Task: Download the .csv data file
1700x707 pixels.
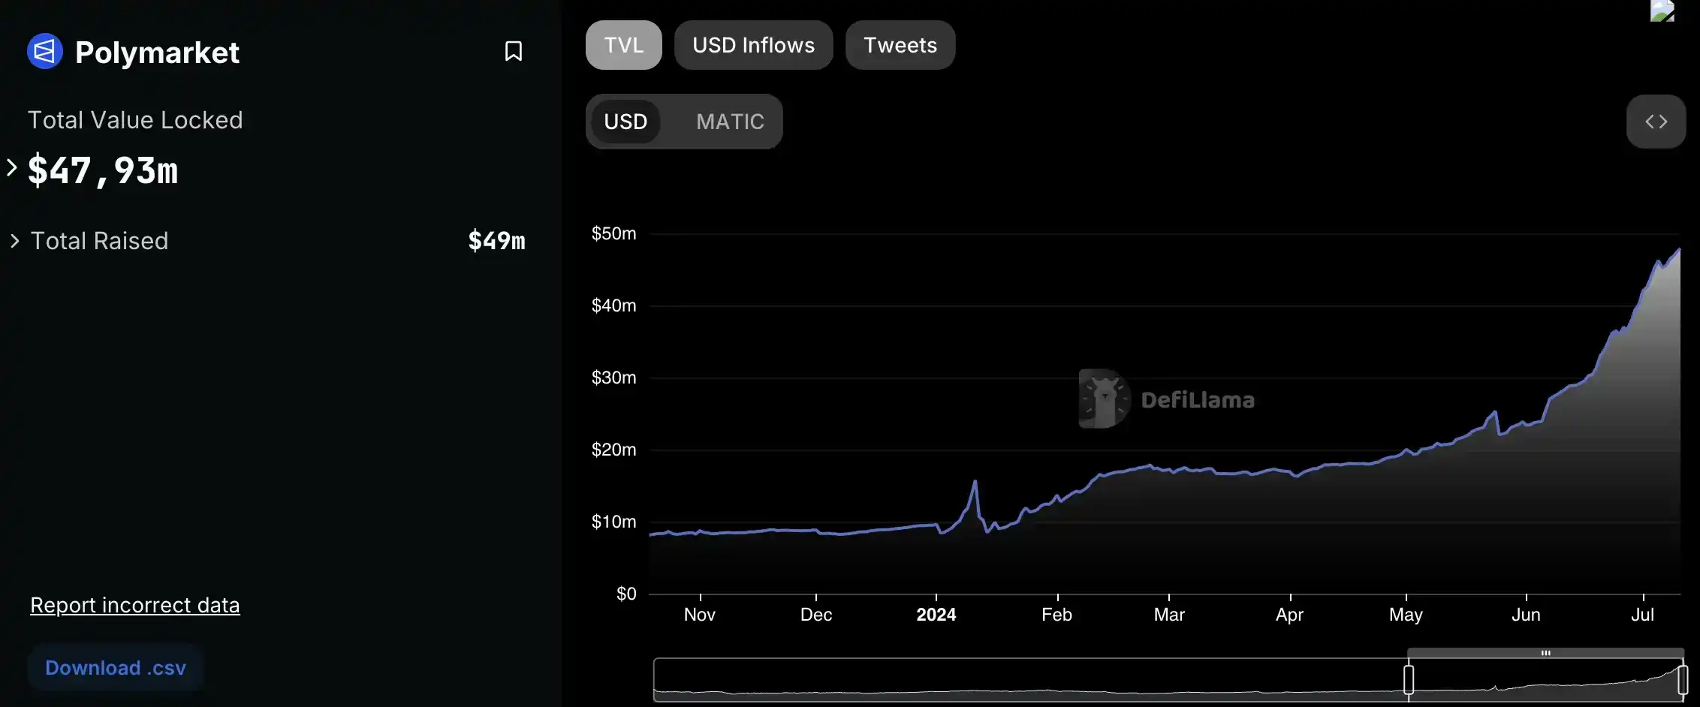Action: point(116,668)
